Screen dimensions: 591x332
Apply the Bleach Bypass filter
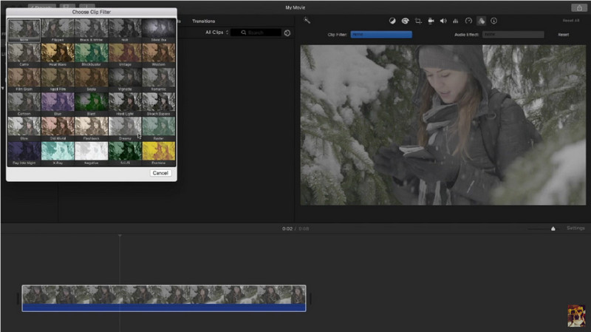tap(159, 104)
